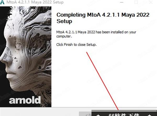Click the Arnold installer icon in title bar
Screen dimensions: 157x116
pyautogui.click(x=2, y=2)
